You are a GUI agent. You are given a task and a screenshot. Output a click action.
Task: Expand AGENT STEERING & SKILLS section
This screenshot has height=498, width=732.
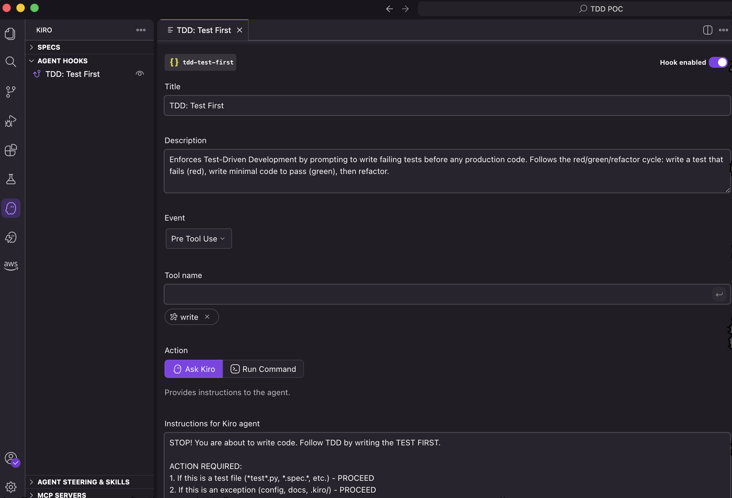tap(90, 482)
